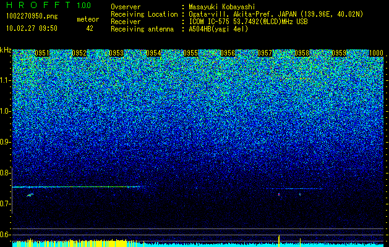Click the 0952 time marker

point(79,53)
